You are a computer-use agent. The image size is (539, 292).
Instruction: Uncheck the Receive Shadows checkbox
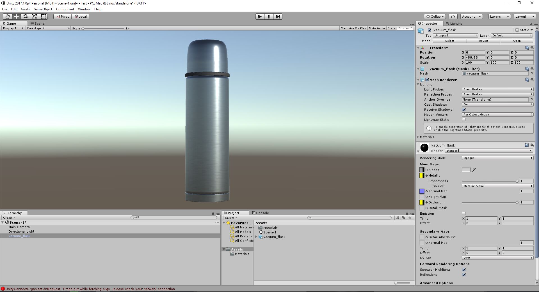click(463, 110)
